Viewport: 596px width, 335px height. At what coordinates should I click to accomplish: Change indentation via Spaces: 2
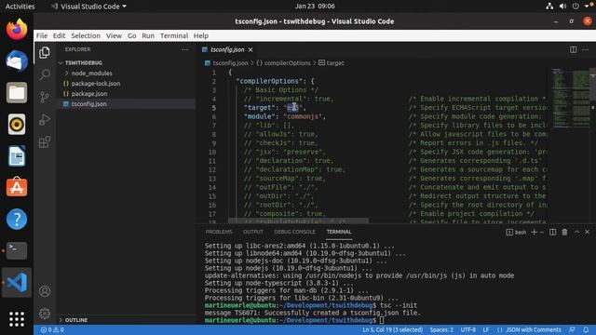tap(441, 329)
